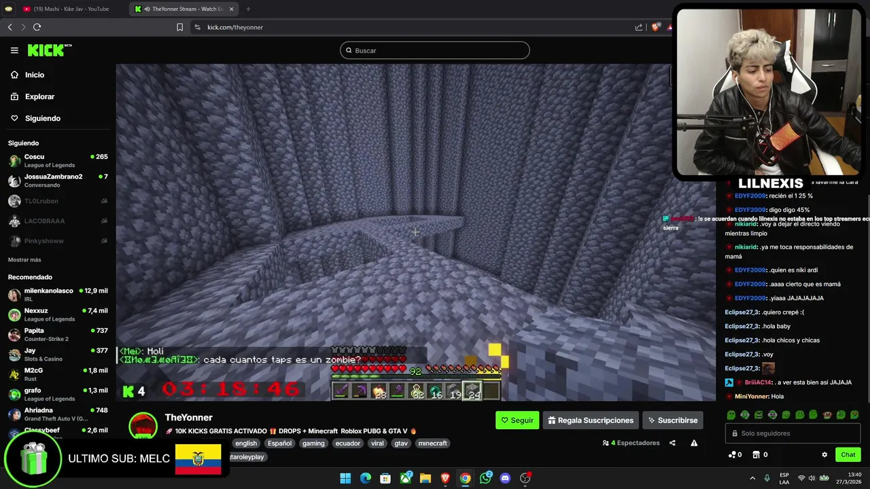Open Windows Start menu

tap(345, 478)
